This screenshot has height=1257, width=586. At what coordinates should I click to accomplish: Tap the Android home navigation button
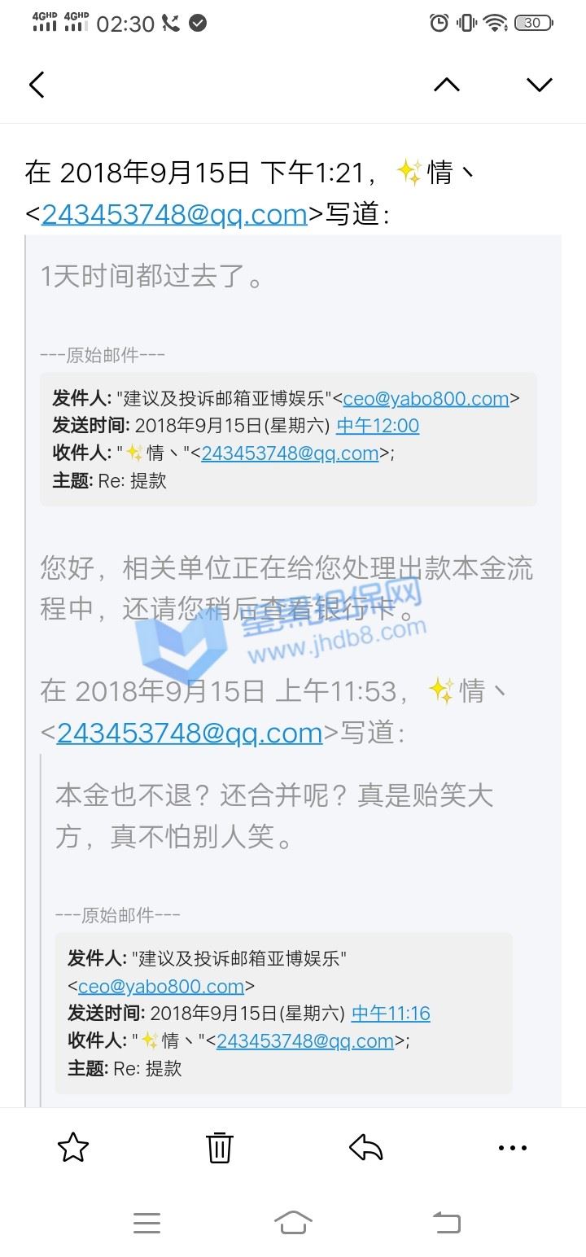293,1223
